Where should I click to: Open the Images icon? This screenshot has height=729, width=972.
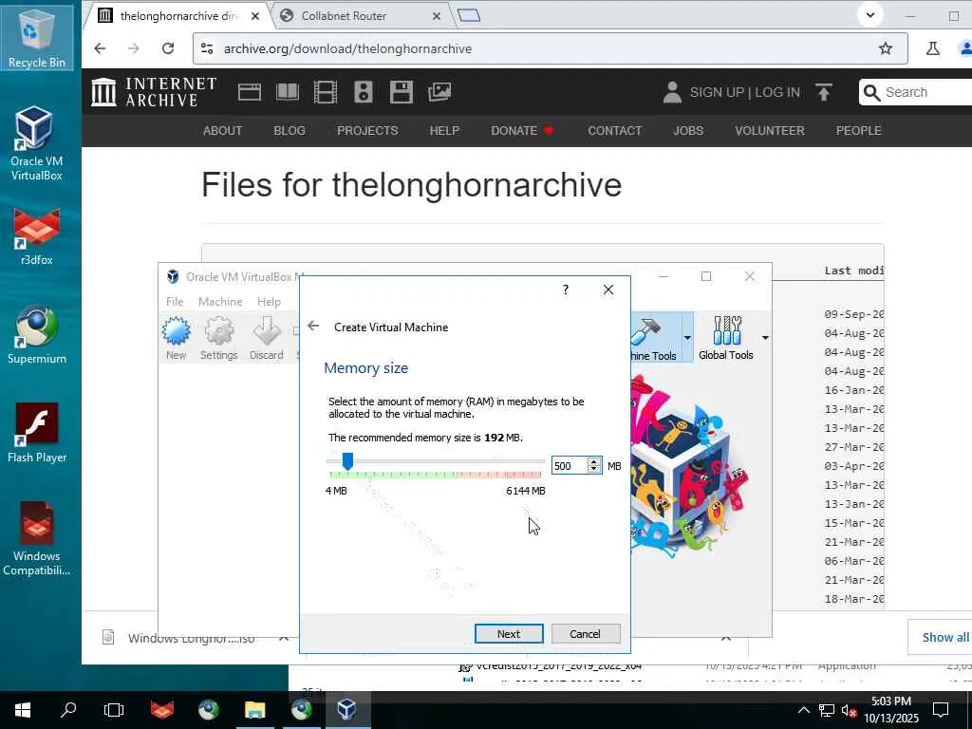coord(439,92)
